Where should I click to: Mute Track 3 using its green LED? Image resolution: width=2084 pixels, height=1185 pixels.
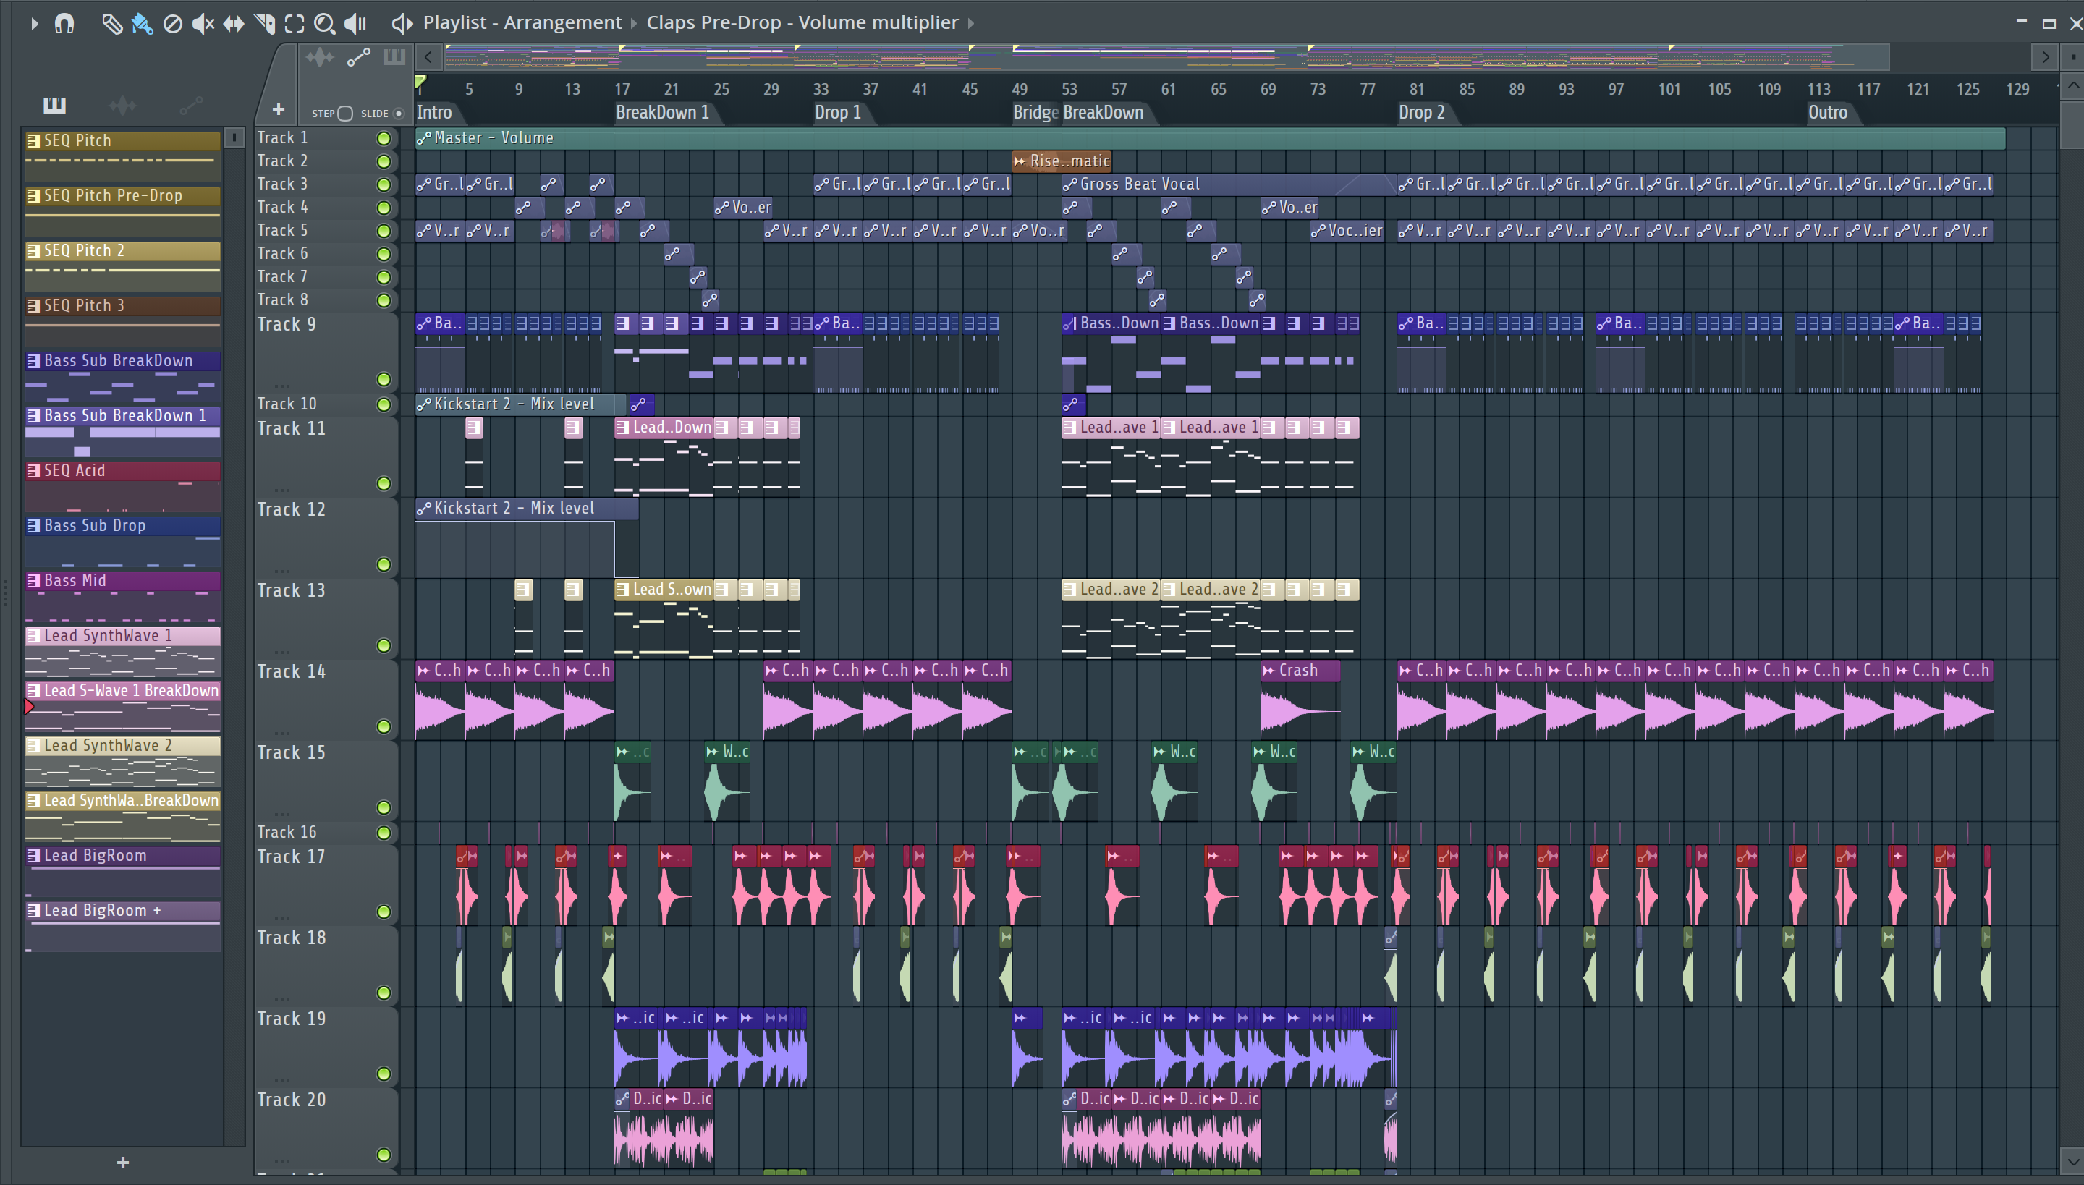tap(384, 184)
